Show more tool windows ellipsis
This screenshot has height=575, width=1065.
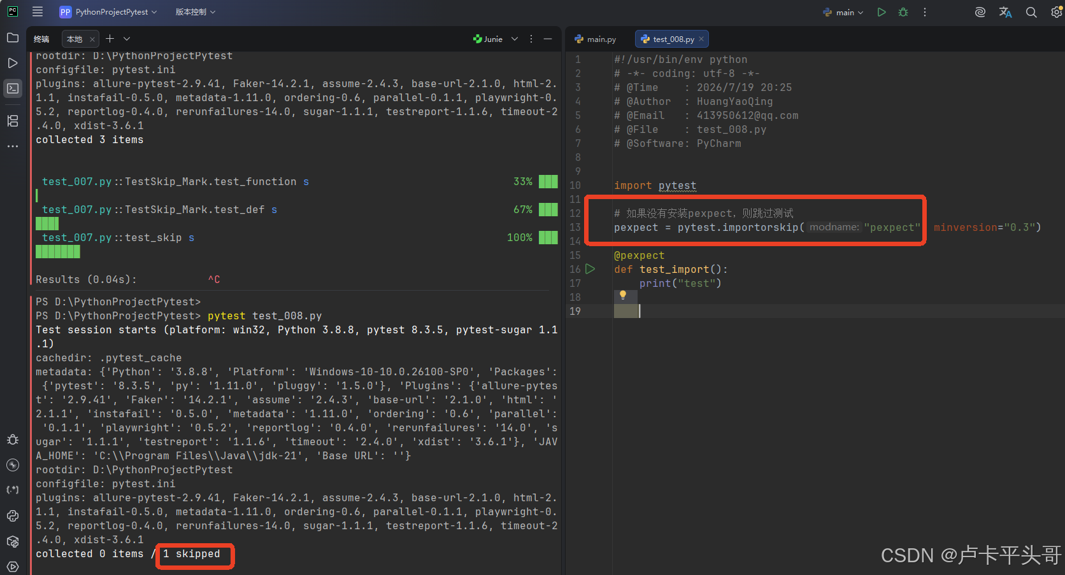click(13, 146)
